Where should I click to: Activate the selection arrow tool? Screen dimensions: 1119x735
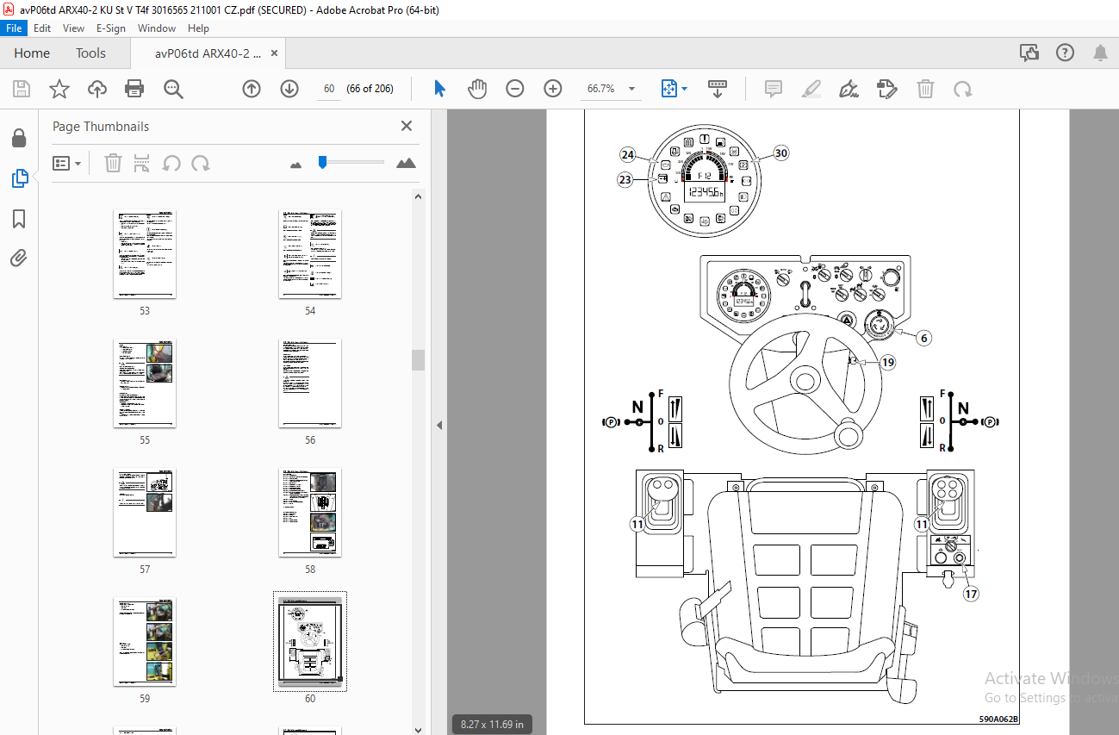(439, 89)
